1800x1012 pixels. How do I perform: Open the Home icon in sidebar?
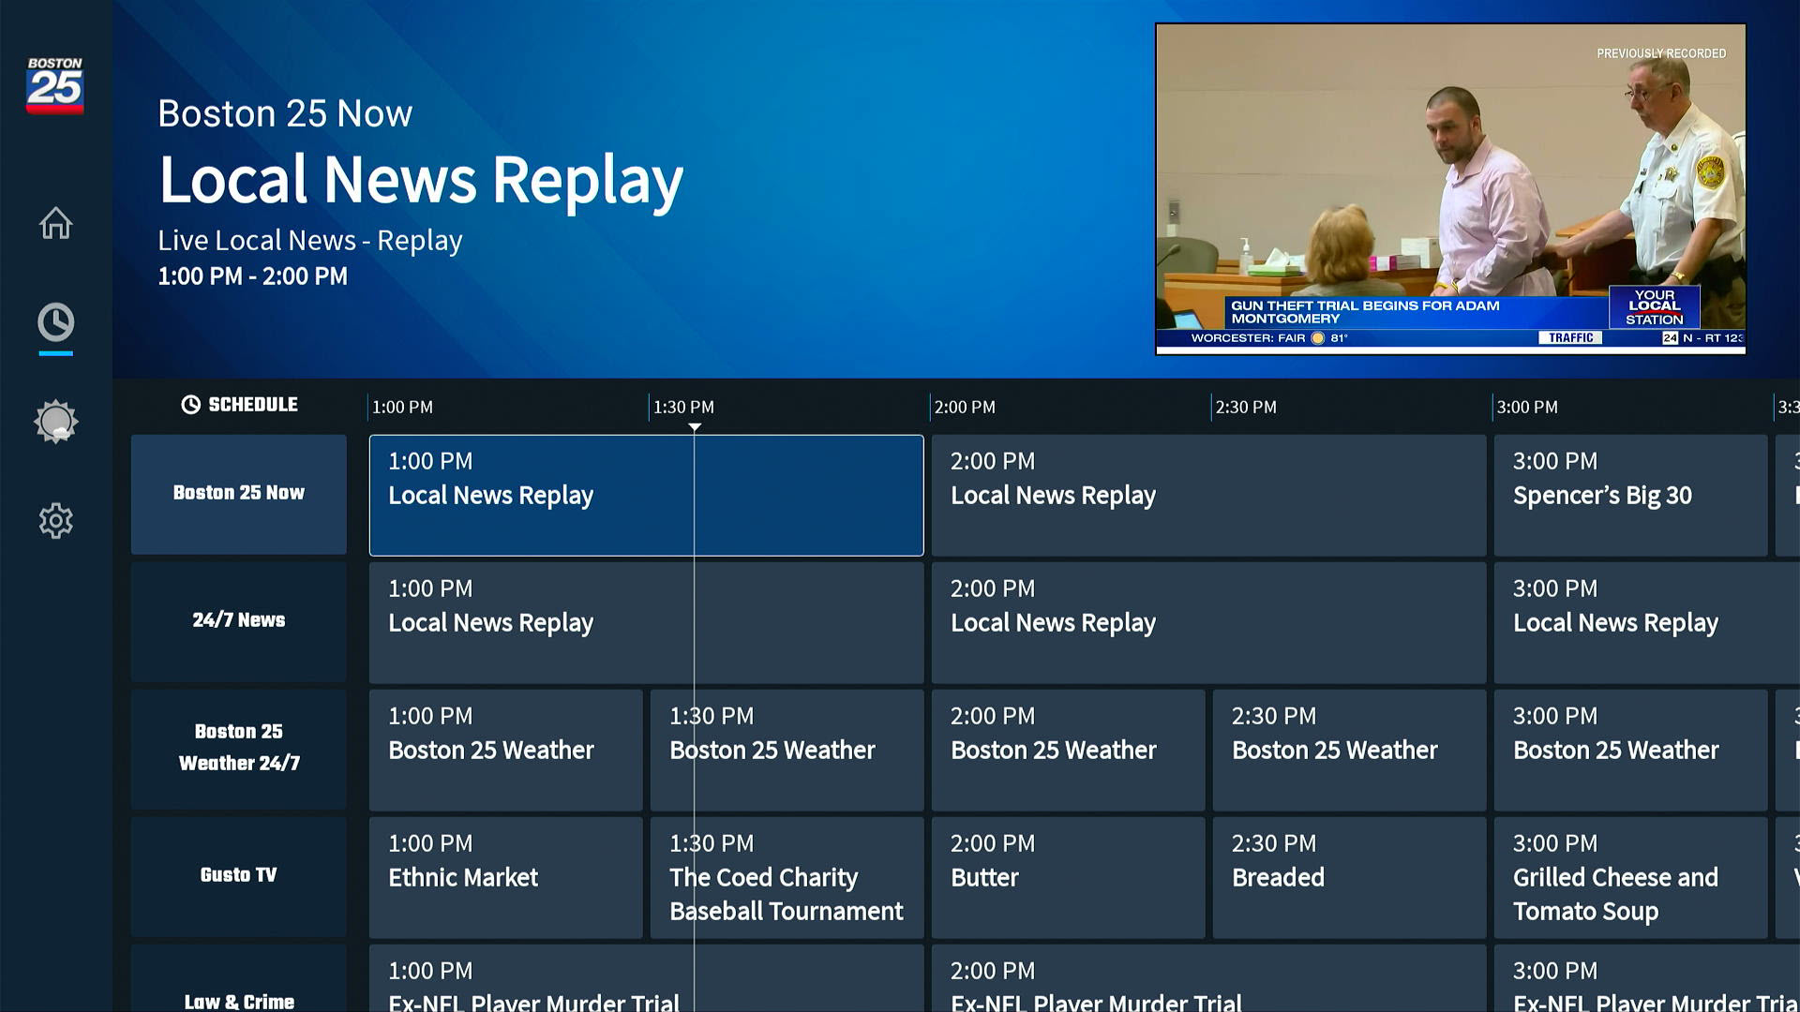(x=55, y=223)
